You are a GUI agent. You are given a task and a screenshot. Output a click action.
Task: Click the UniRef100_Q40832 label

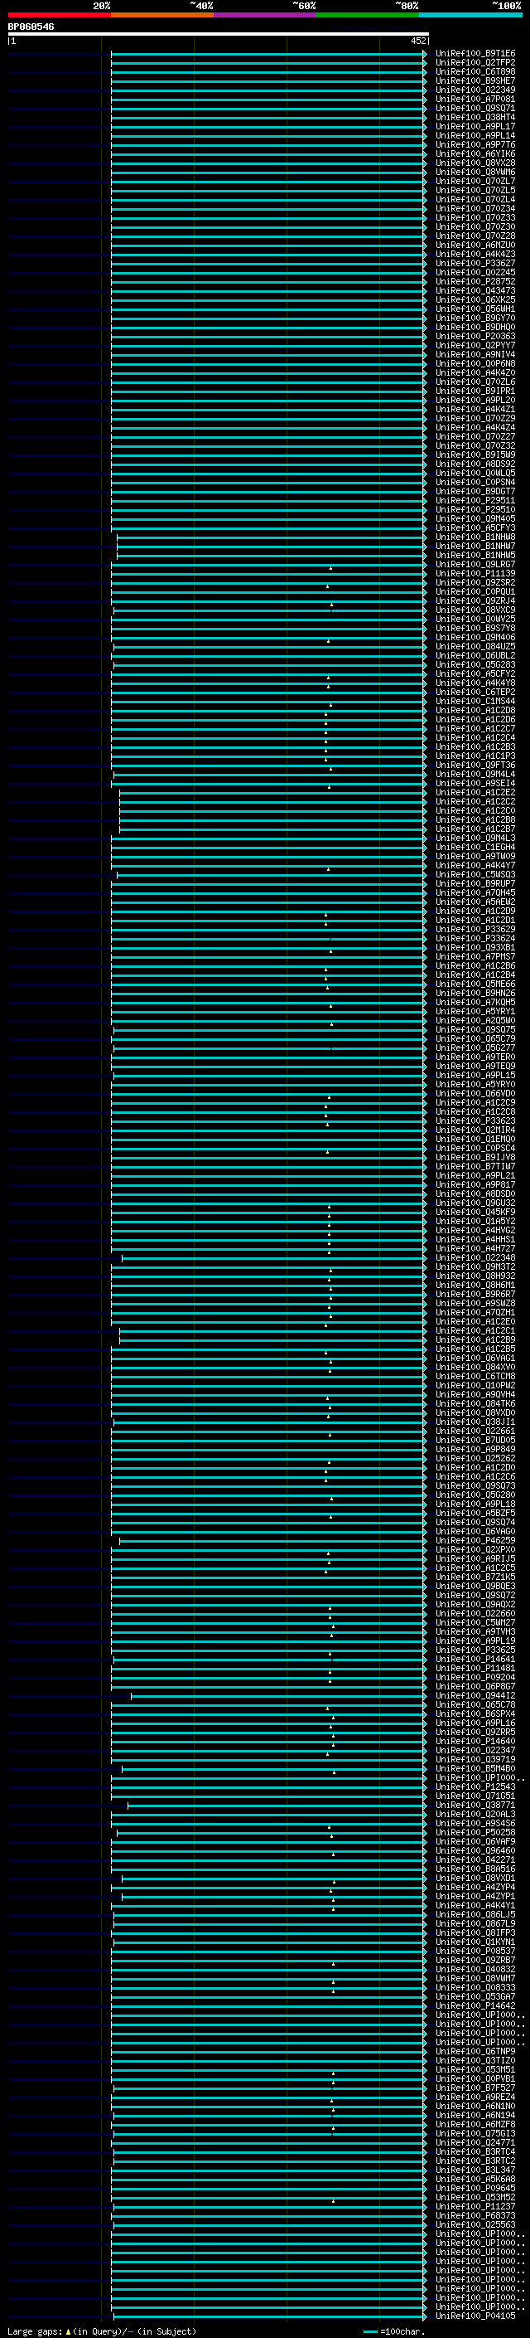click(x=475, y=1969)
